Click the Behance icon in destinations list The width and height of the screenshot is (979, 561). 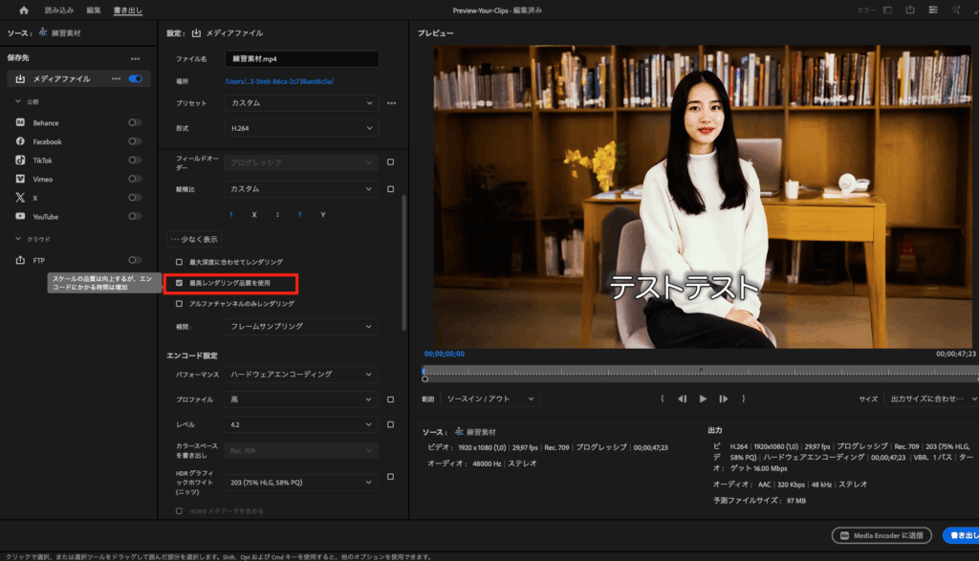coord(20,122)
